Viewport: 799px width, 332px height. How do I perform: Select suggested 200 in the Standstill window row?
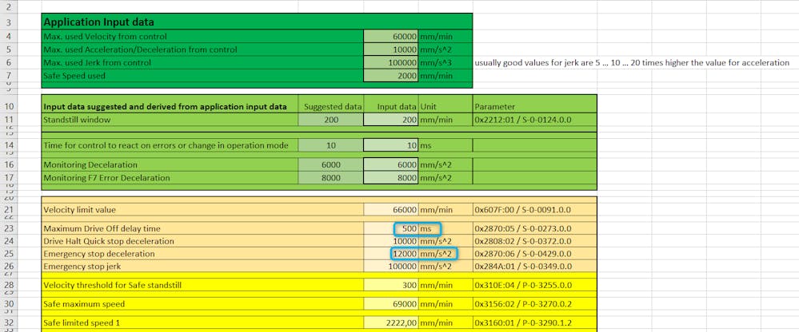[330, 120]
